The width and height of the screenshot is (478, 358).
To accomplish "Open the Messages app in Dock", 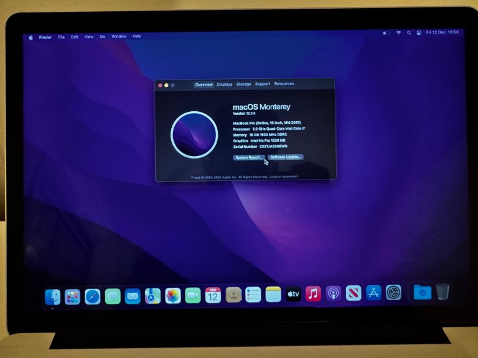I will pos(113,296).
